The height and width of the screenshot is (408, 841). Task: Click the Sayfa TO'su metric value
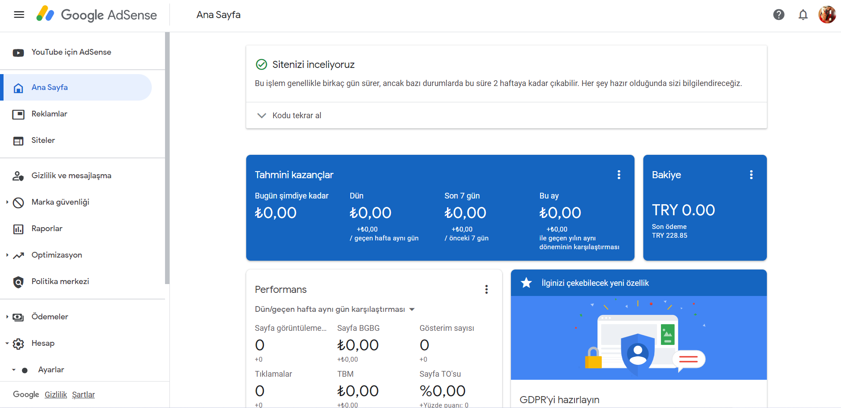point(443,391)
